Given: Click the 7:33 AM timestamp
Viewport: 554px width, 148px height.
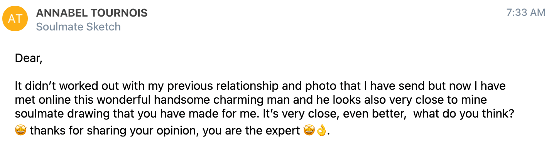Looking at the screenshot, I should tap(525, 13).
